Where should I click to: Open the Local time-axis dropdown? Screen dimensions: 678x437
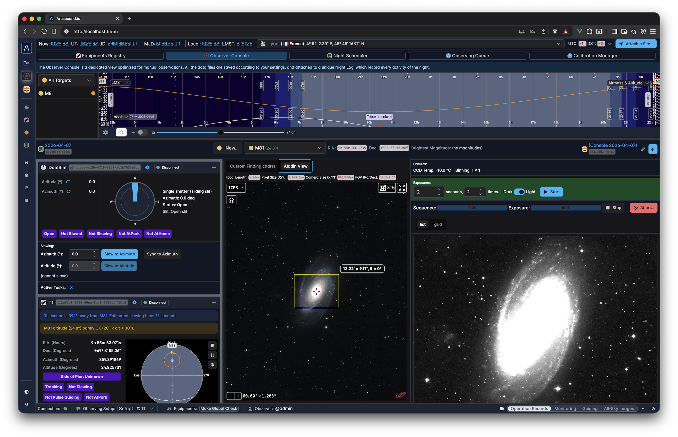point(119,117)
